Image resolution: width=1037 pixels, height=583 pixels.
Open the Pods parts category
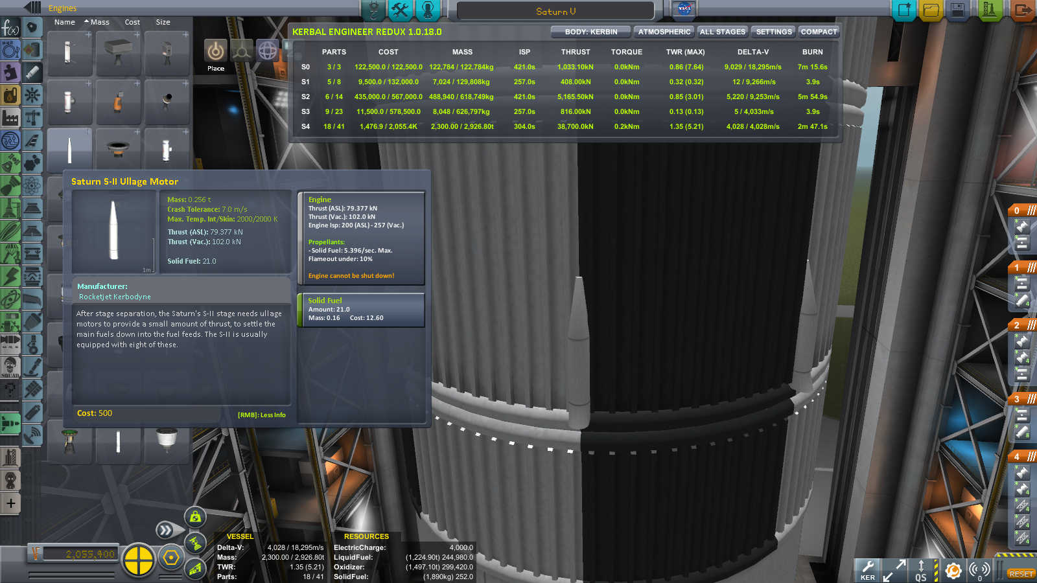point(32,27)
